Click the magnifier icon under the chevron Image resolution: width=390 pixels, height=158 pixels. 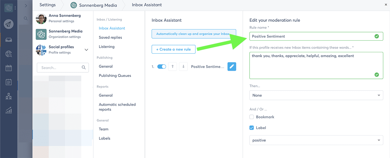pos(26,18)
